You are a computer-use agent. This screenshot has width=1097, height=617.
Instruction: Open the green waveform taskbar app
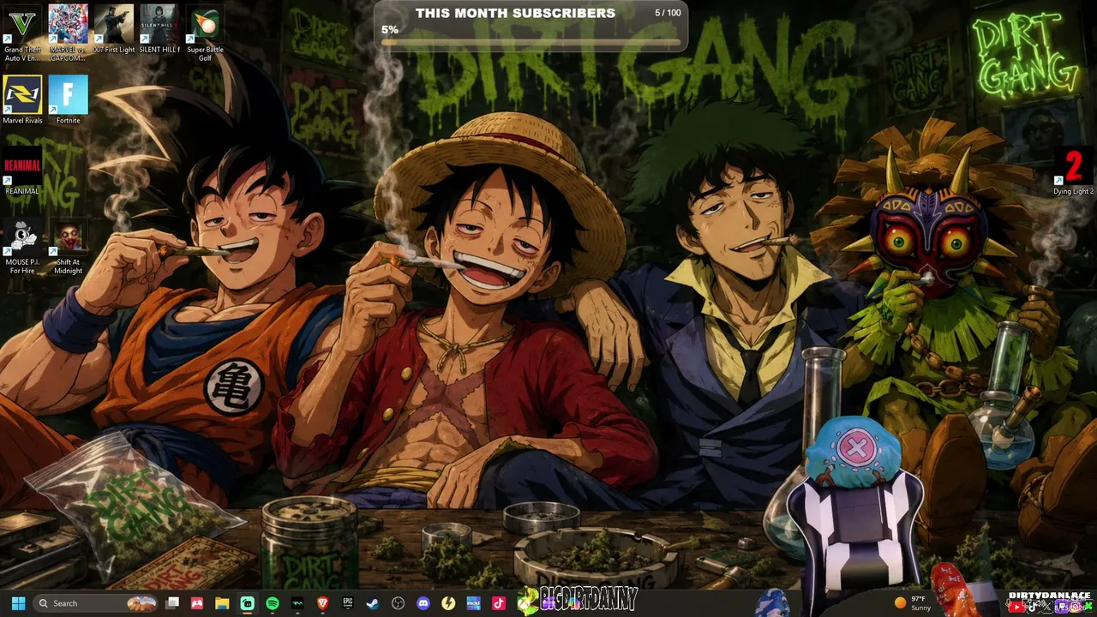(297, 603)
